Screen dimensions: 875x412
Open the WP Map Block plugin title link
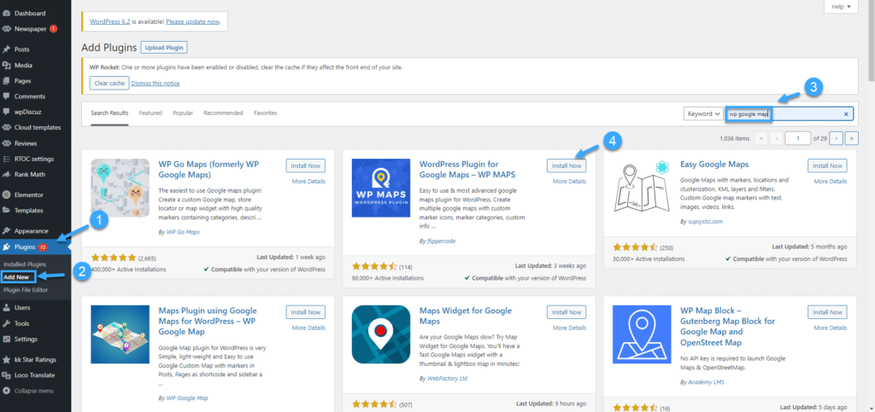point(728,326)
